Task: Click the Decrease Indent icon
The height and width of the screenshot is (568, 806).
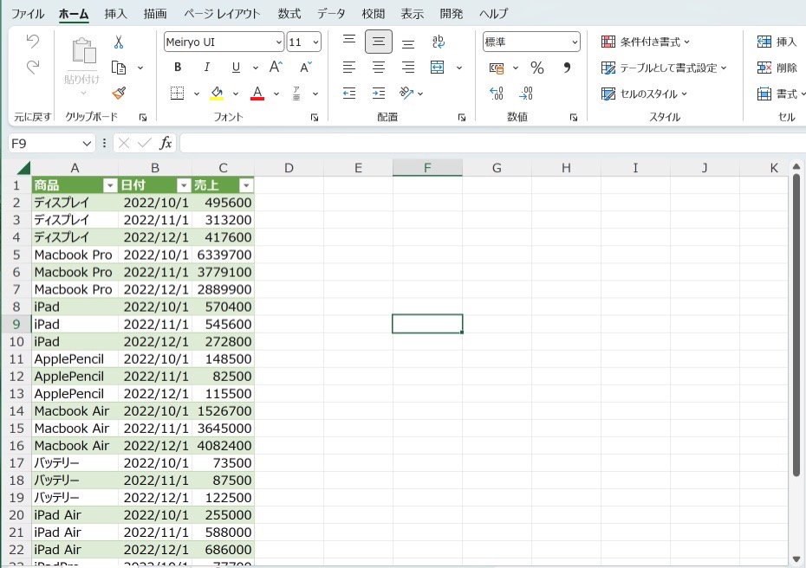Action: 349,93
